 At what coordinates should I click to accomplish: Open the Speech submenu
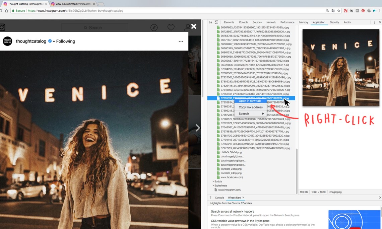coord(251,113)
